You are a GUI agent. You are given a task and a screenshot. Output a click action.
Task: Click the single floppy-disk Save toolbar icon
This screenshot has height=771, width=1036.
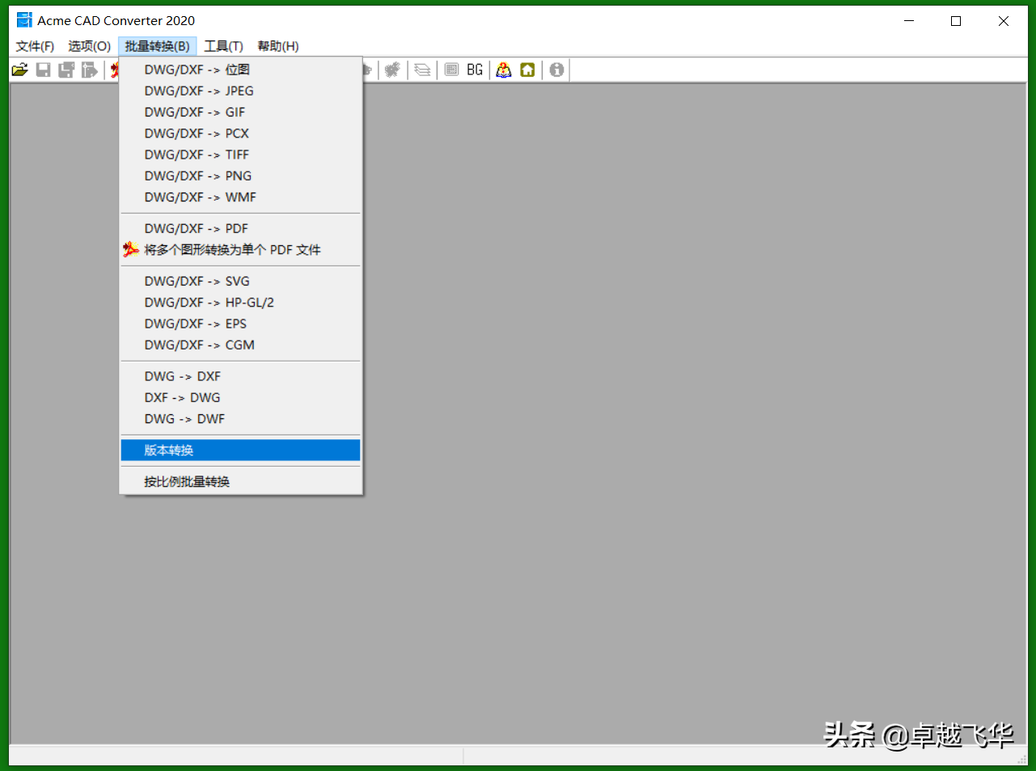44,70
